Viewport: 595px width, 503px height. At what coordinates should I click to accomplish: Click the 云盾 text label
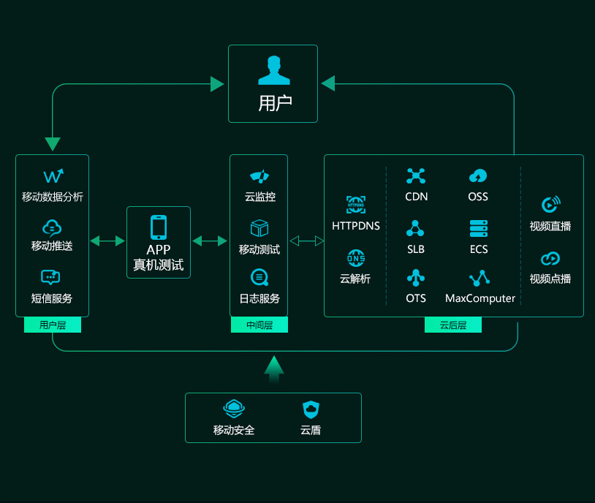tap(311, 430)
